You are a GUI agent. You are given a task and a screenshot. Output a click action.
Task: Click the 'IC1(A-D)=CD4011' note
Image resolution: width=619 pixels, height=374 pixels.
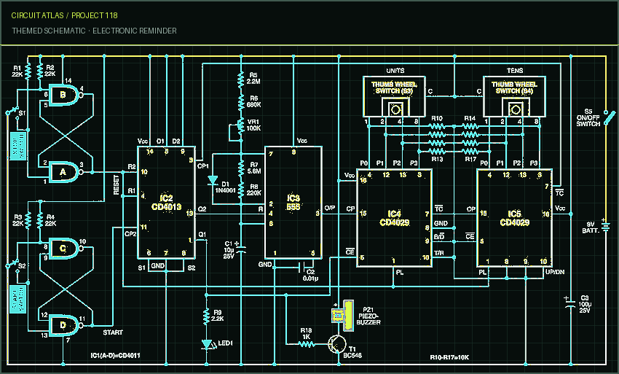pyautogui.click(x=115, y=356)
